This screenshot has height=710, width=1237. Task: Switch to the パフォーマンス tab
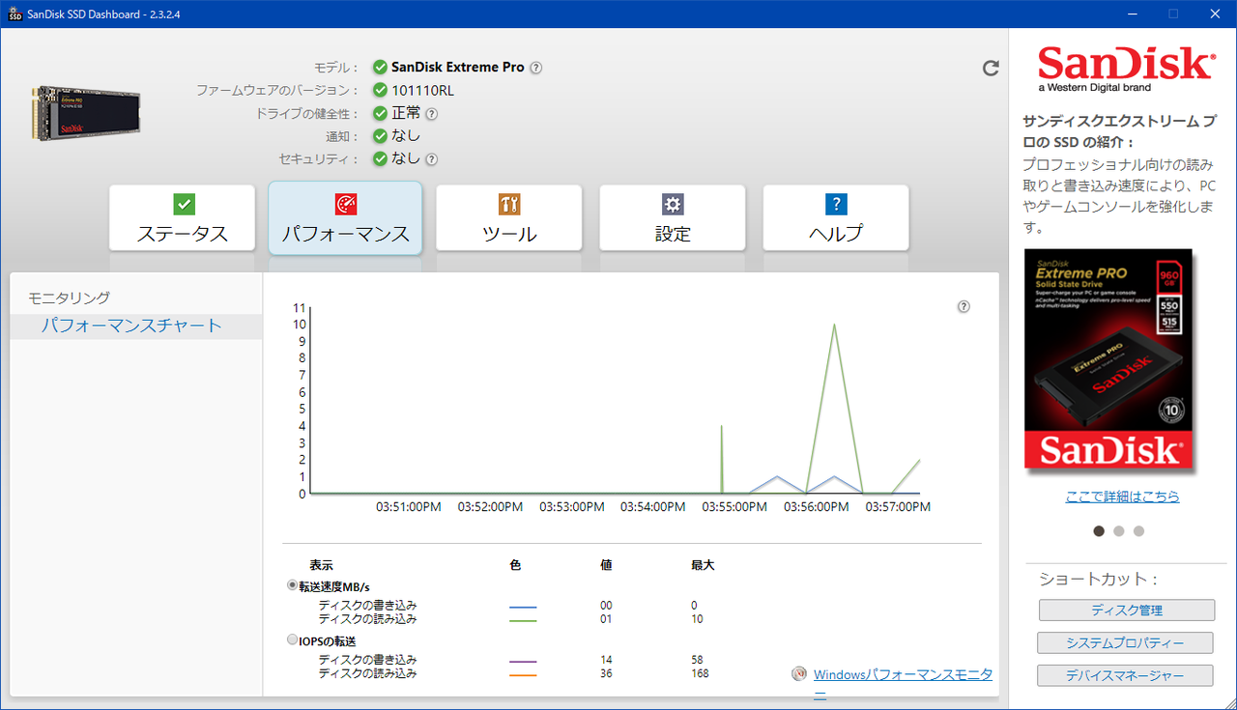pos(345,218)
